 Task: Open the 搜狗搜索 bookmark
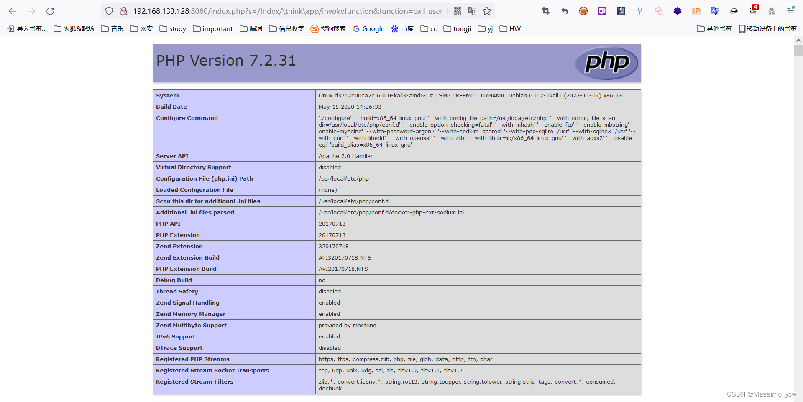(x=328, y=29)
